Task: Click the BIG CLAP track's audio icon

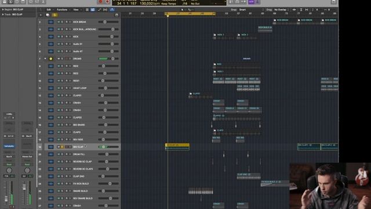Action: tap(50, 147)
